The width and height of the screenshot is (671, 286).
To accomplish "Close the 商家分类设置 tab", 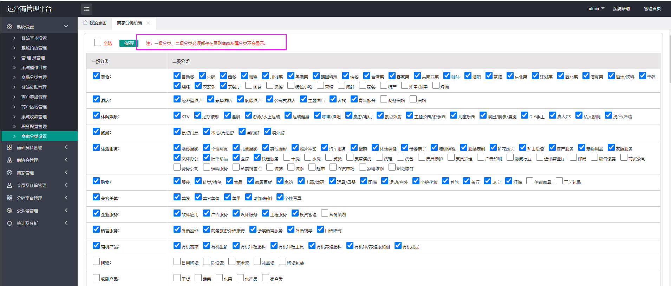I will click(x=148, y=23).
